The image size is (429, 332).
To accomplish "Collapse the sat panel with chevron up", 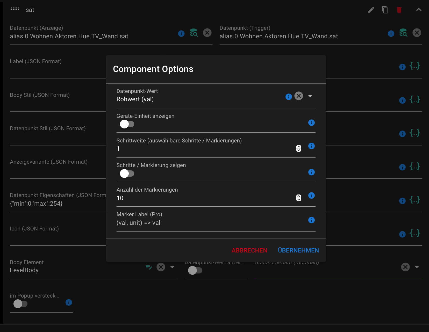I will coord(419,10).
